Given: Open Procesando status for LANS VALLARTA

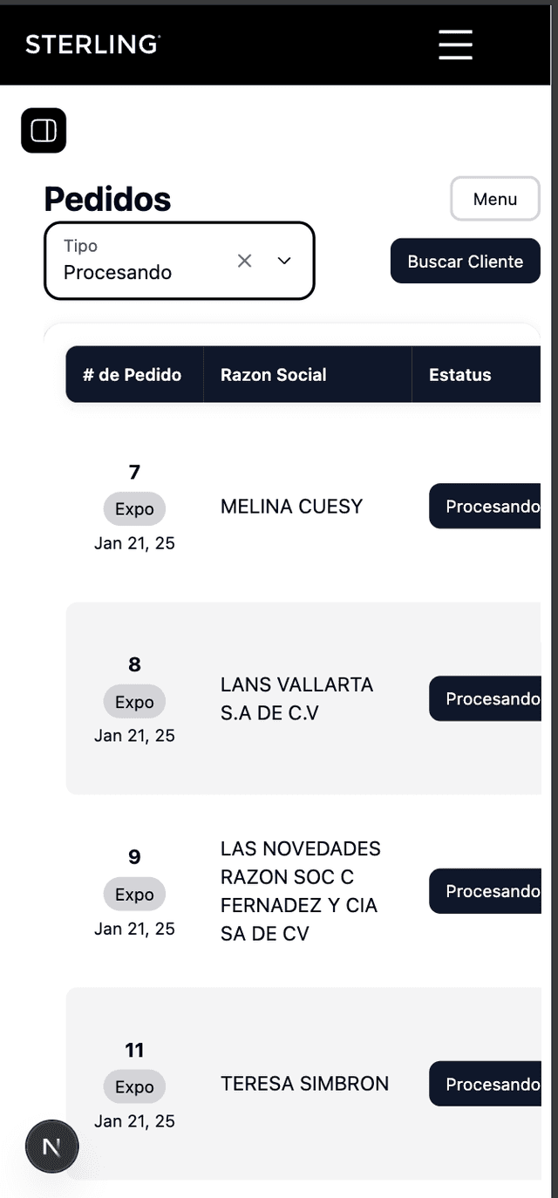Looking at the screenshot, I should (488, 698).
